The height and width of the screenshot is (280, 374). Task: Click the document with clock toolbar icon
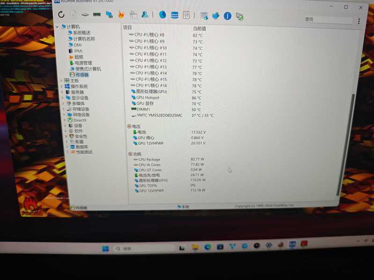(x=186, y=15)
